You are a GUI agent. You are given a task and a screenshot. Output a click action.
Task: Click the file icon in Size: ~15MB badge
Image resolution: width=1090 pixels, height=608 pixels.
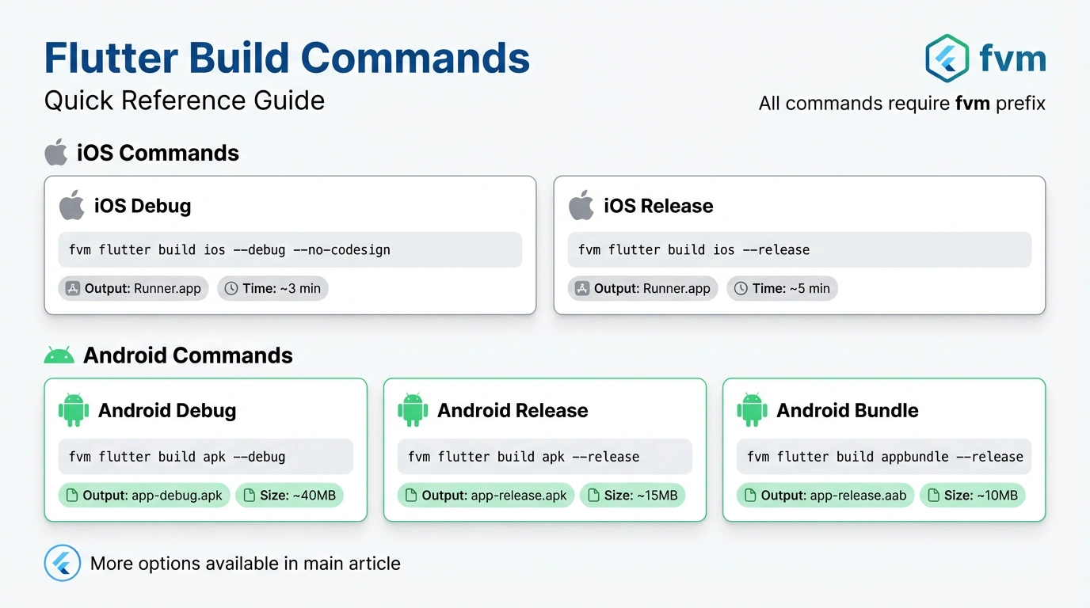pyautogui.click(x=593, y=496)
